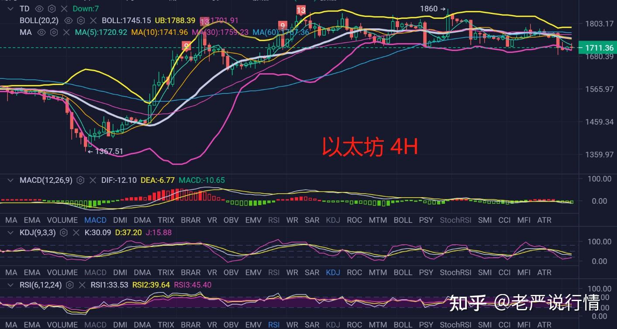Open KDJ(9,3,3) settings
The image size is (617, 329).
tap(64, 233)
